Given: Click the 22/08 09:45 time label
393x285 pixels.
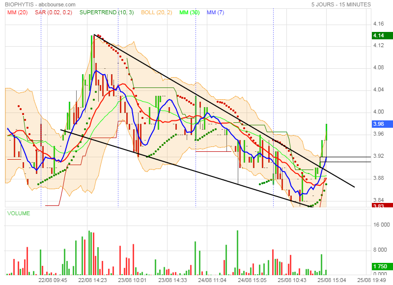Looking at the screenshot, I should 53,280.
